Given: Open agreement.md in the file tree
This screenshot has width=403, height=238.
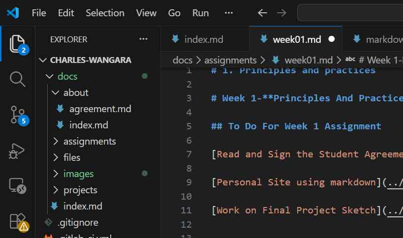Looking at the screenshot, I should pos(100,109).
